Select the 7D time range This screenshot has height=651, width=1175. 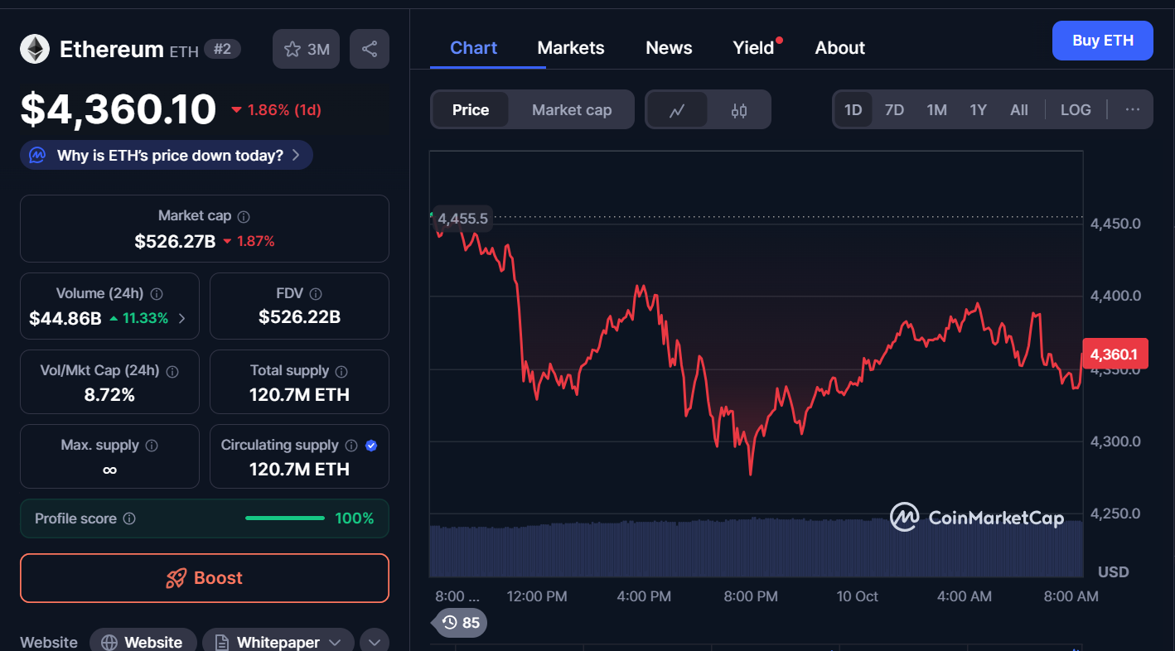(x=894, y=109)
